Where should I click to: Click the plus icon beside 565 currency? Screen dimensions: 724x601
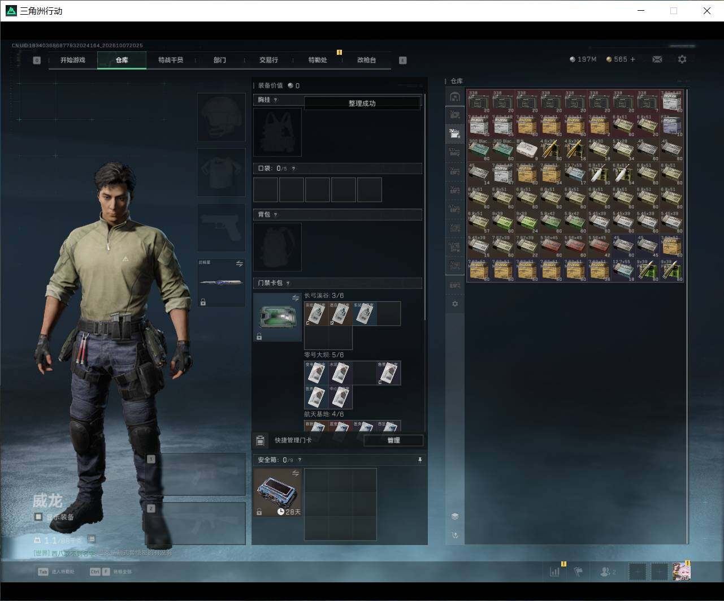[x=632, y=59]
